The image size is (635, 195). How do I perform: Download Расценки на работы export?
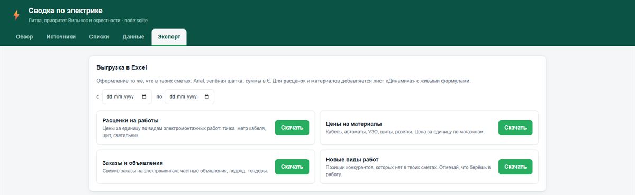292,128
